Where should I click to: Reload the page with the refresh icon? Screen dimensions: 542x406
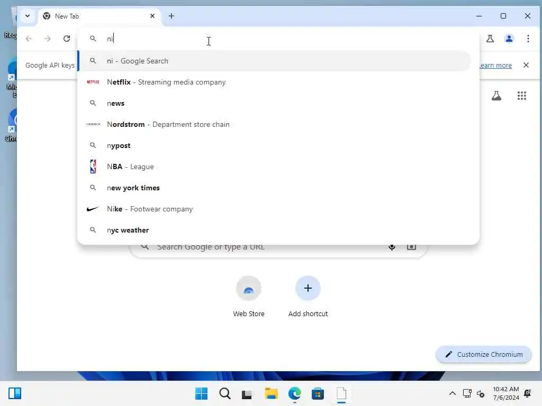[x=67, y=38]
